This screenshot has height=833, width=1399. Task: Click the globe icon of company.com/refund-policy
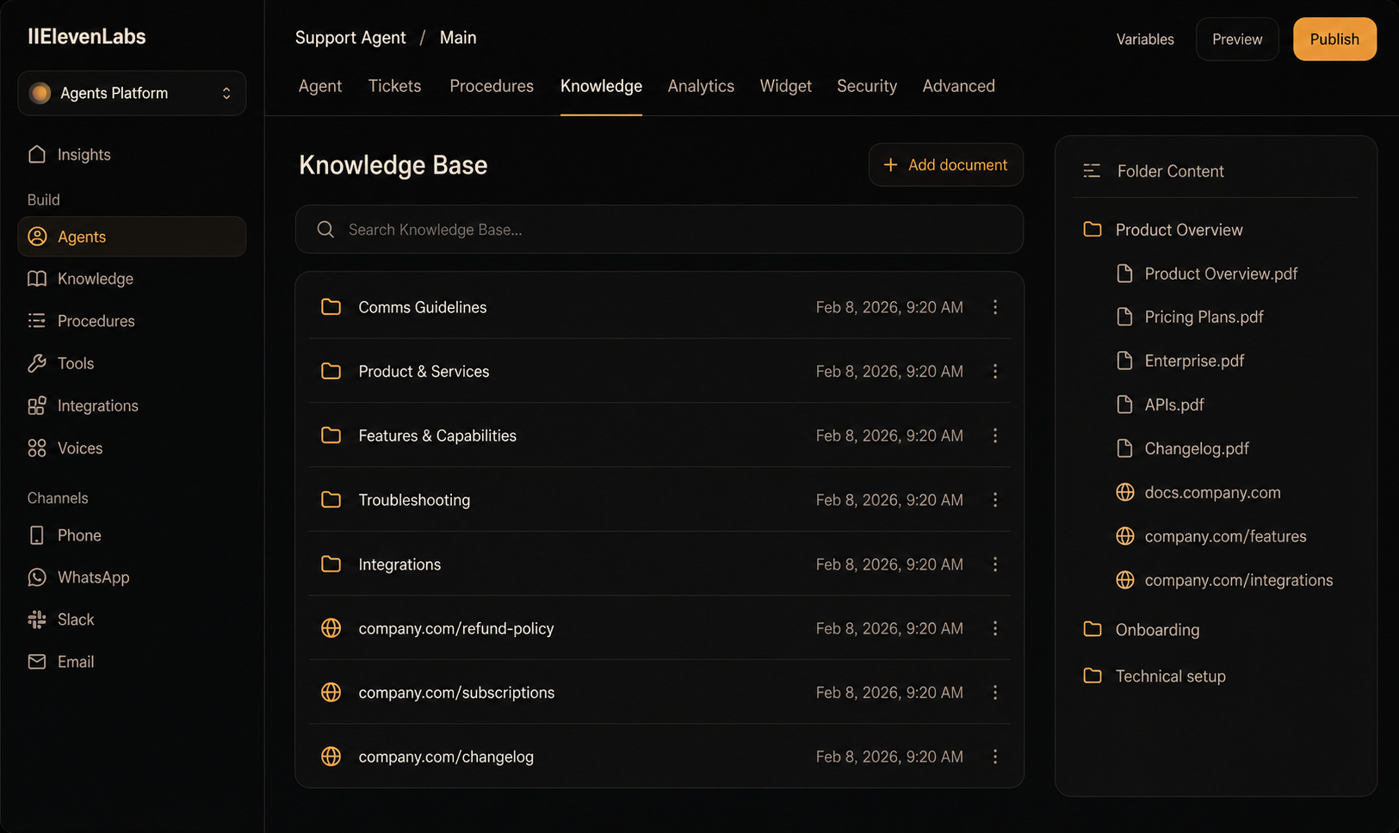(x=331, y=628)
